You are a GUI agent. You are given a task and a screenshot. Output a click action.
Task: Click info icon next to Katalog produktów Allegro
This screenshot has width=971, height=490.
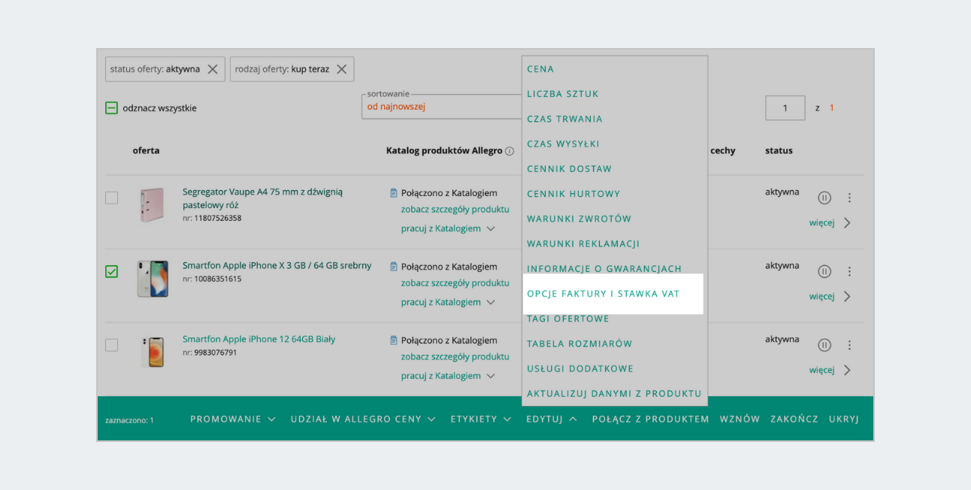click(x=510, y=151)
